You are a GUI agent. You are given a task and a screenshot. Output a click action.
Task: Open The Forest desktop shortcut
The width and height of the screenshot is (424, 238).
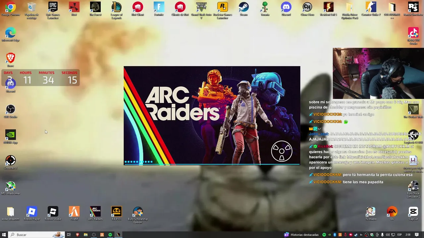point(95,9)
